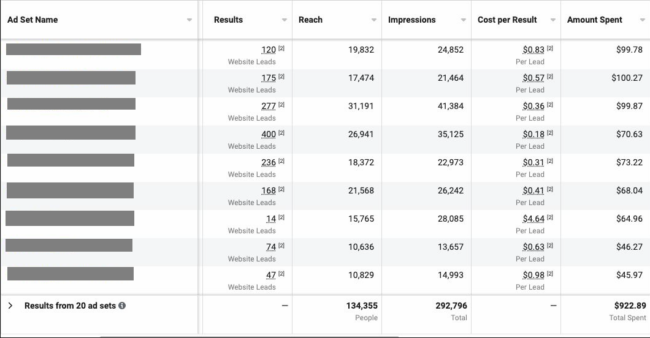This screenshot has height=338, width=650.
Task: Click the info icon beside 20 ad sets
Action: point(122,306)
